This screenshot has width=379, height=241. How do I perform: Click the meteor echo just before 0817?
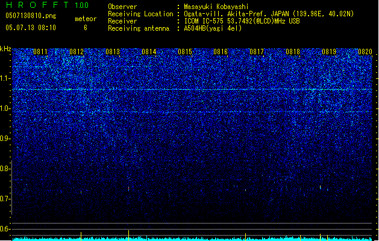[246, 190]
